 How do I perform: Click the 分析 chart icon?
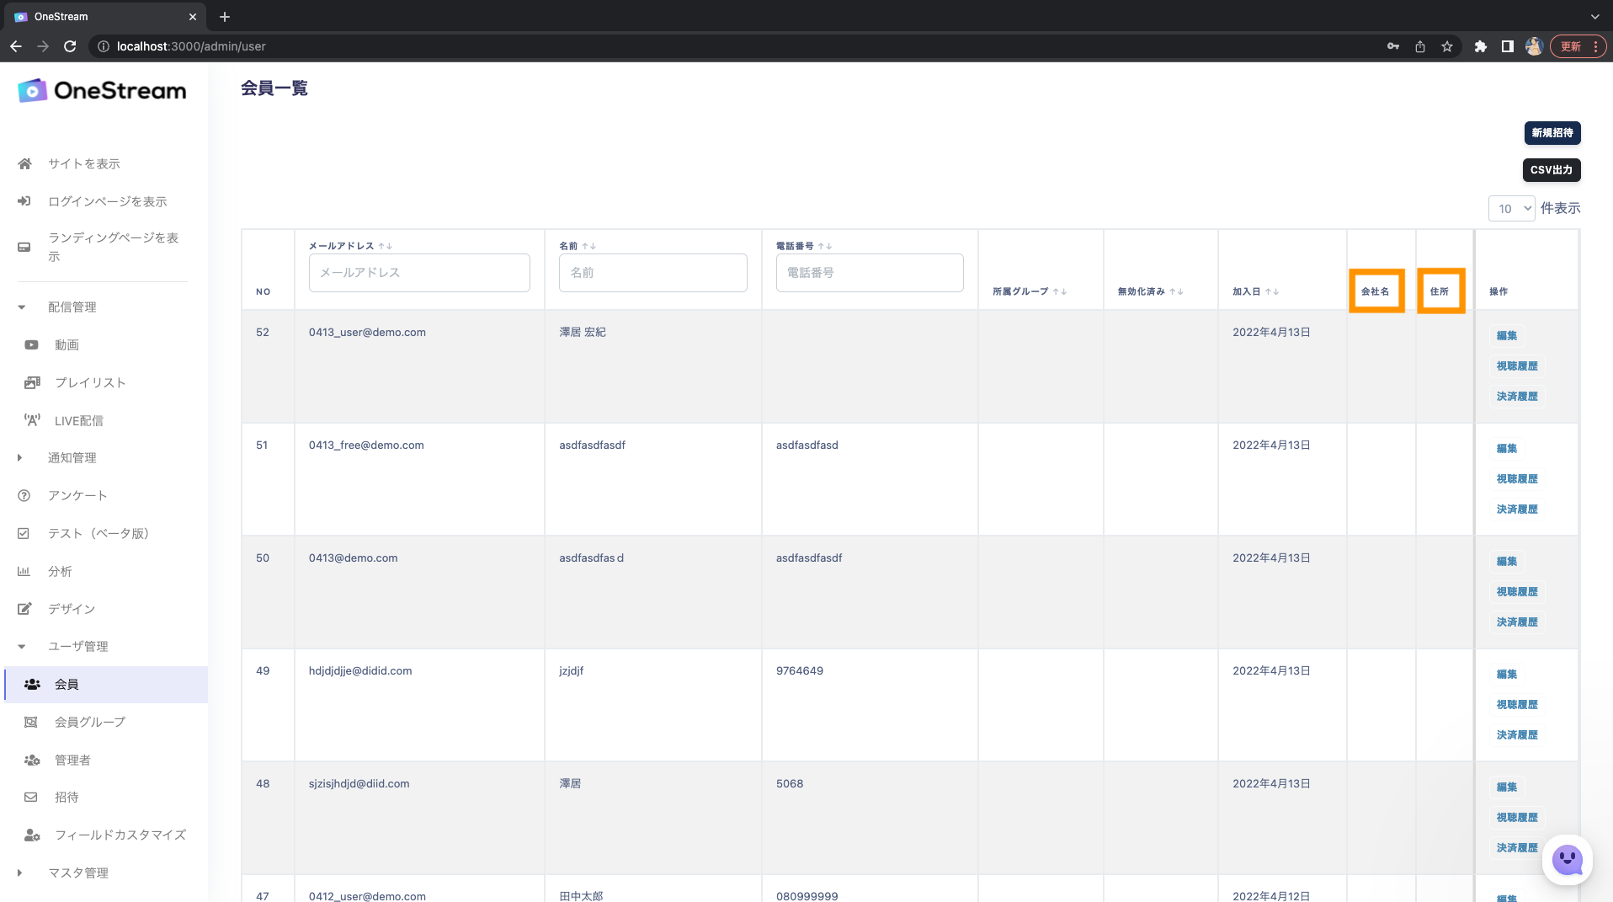pyautogui.click(x=24, y=571)
